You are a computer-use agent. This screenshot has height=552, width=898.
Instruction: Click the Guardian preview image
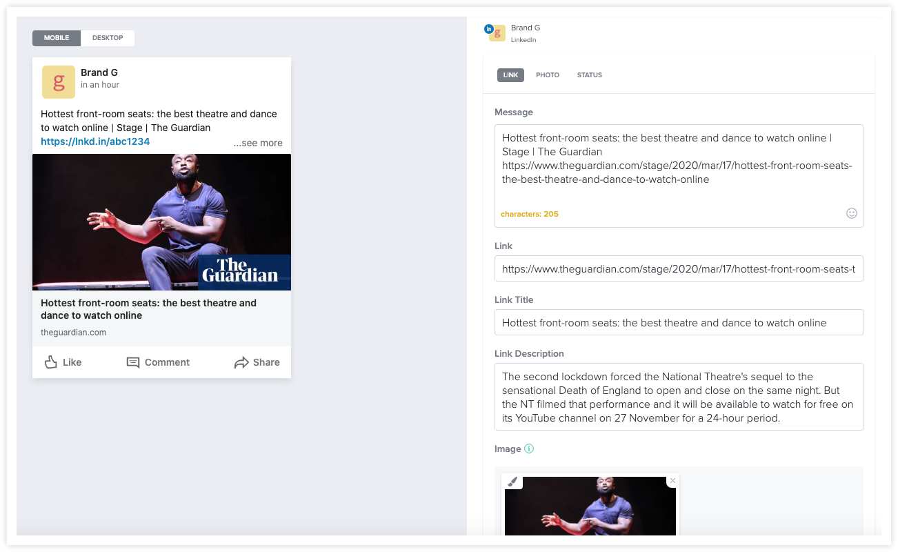pos(161,221)
